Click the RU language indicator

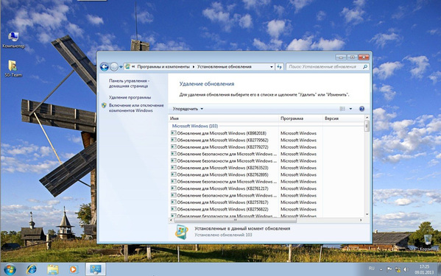371,269
